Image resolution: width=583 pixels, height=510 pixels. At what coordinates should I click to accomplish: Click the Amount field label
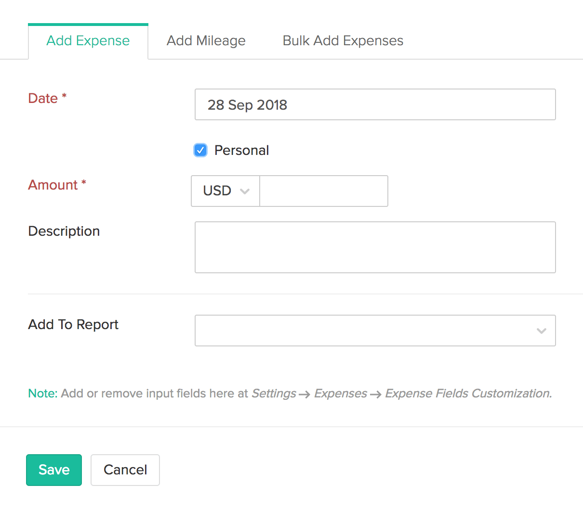click(x=53, y=185)
